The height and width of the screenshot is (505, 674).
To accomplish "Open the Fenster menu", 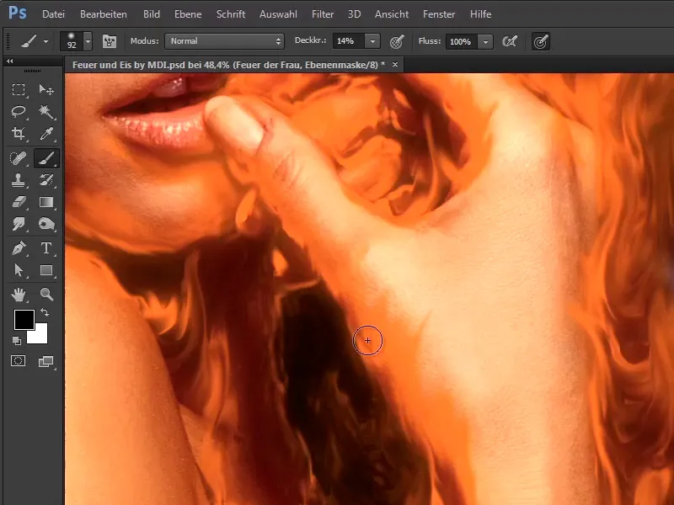I will pyautogui.click(x=439, y=14).
